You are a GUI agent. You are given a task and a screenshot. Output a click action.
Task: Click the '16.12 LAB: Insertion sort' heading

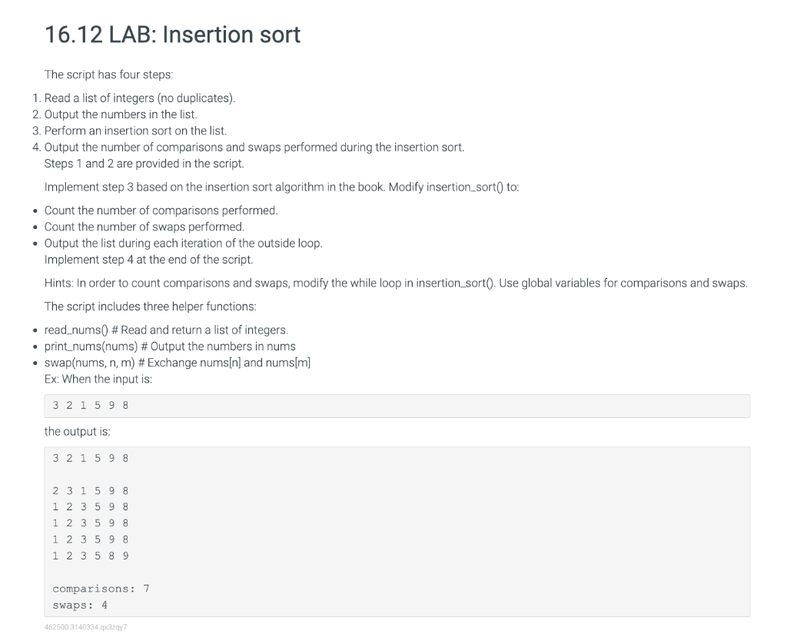172,35
